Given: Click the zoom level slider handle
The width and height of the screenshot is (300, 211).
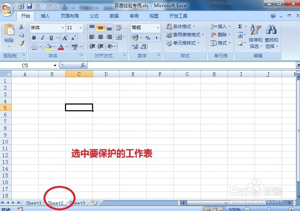Looking at the screenshot, I should (269, 209).
